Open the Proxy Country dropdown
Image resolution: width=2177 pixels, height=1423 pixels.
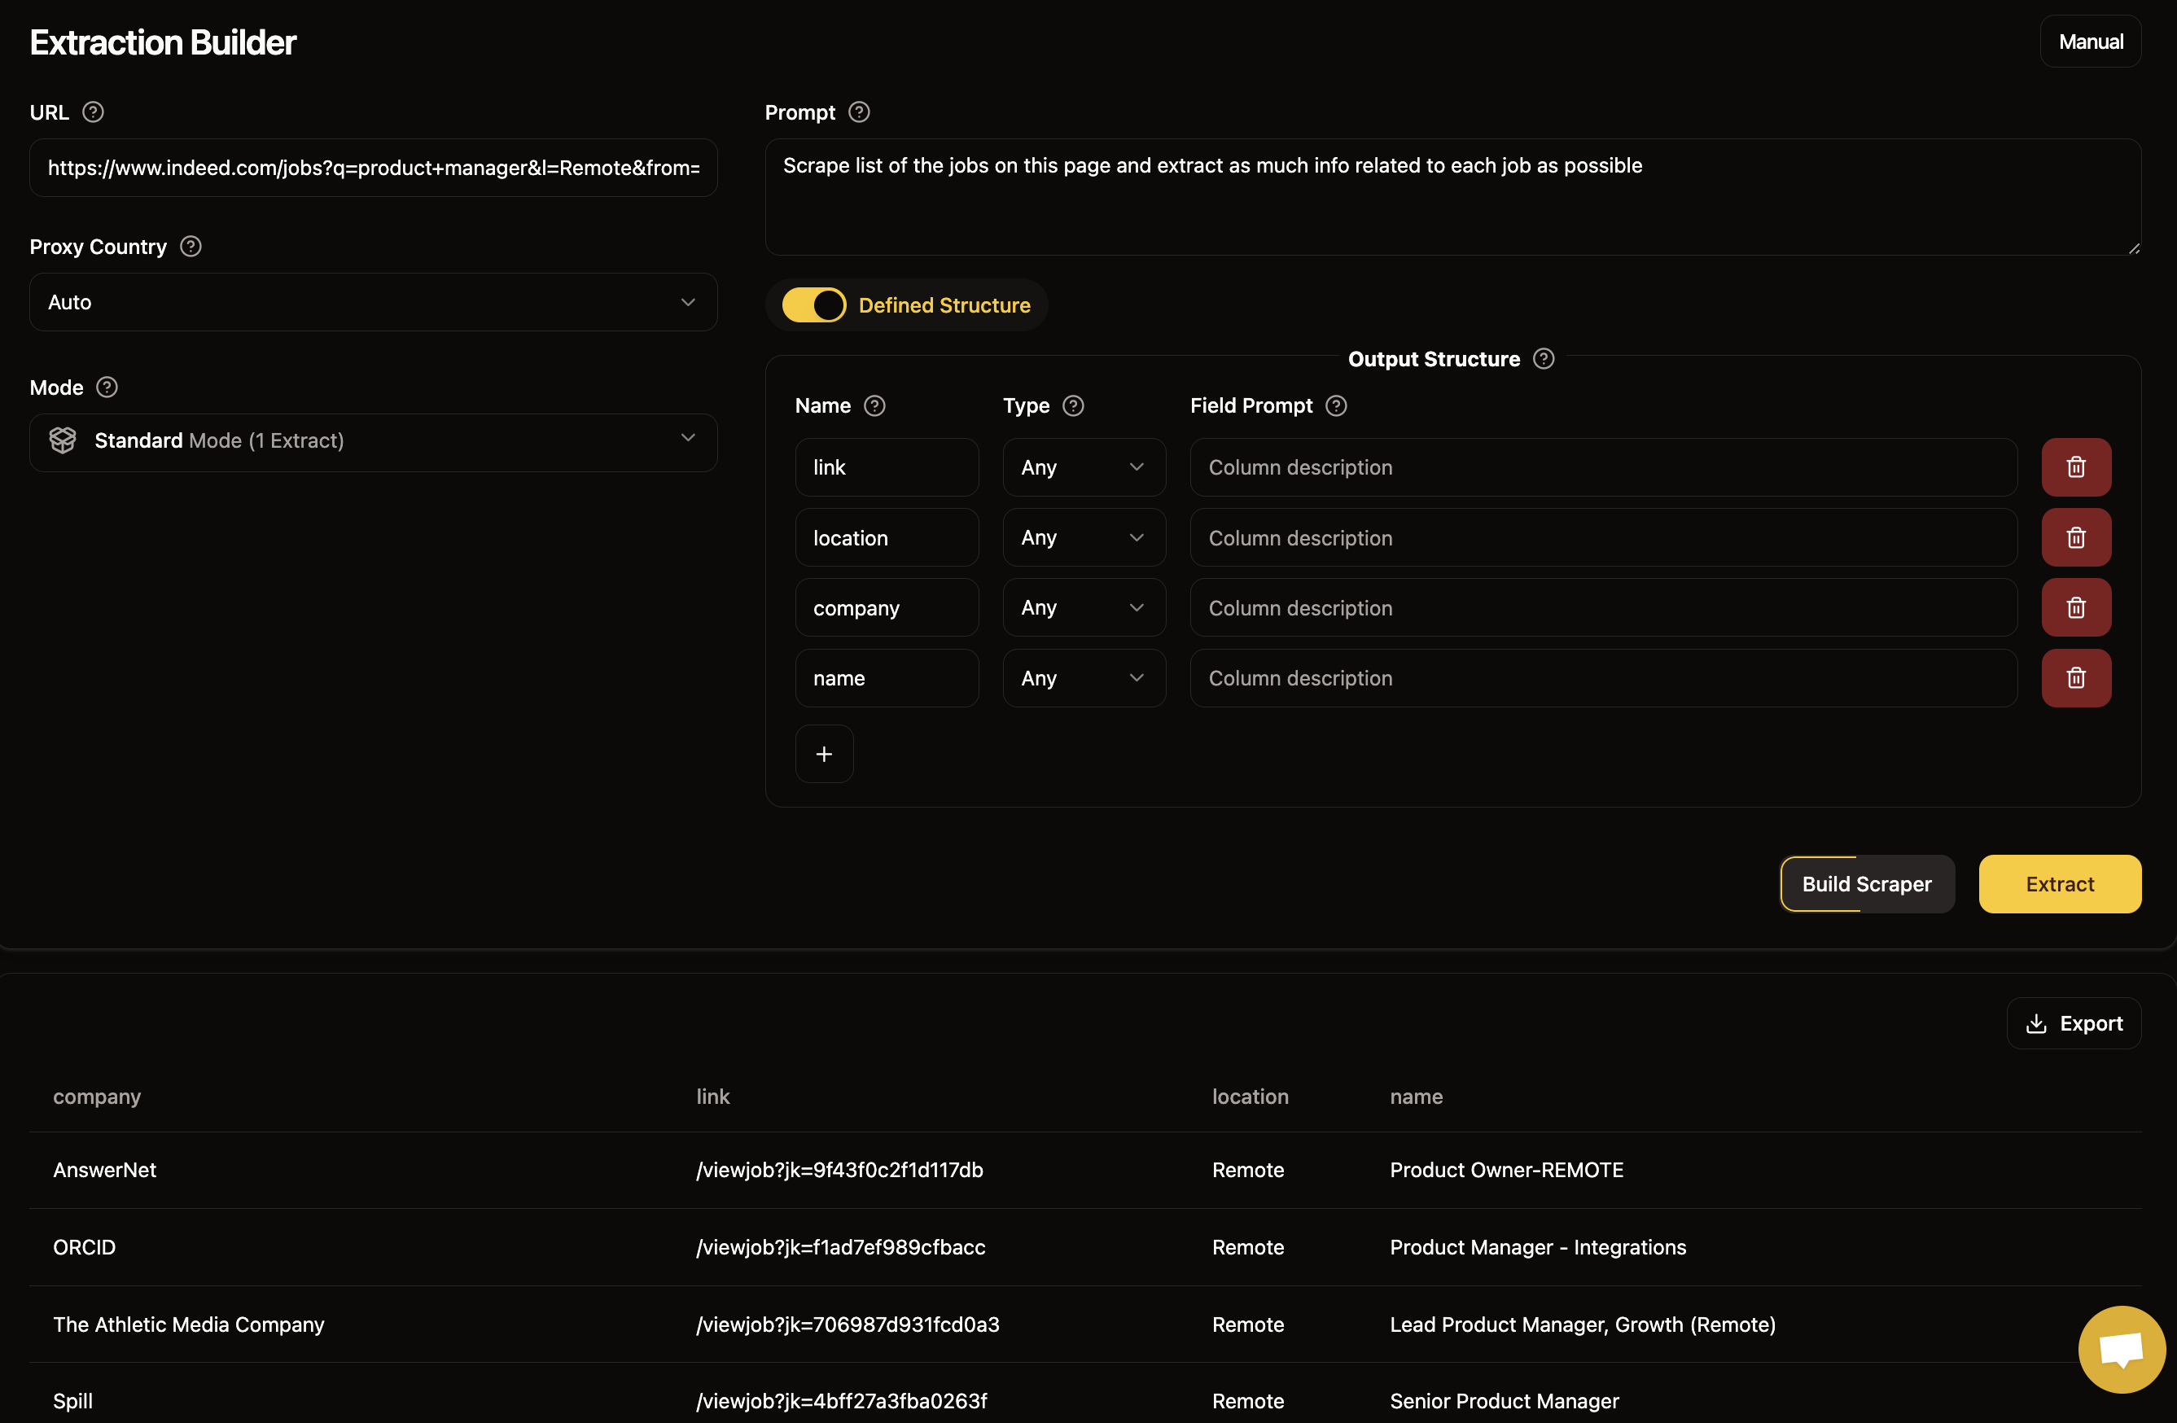click(373, 302)
